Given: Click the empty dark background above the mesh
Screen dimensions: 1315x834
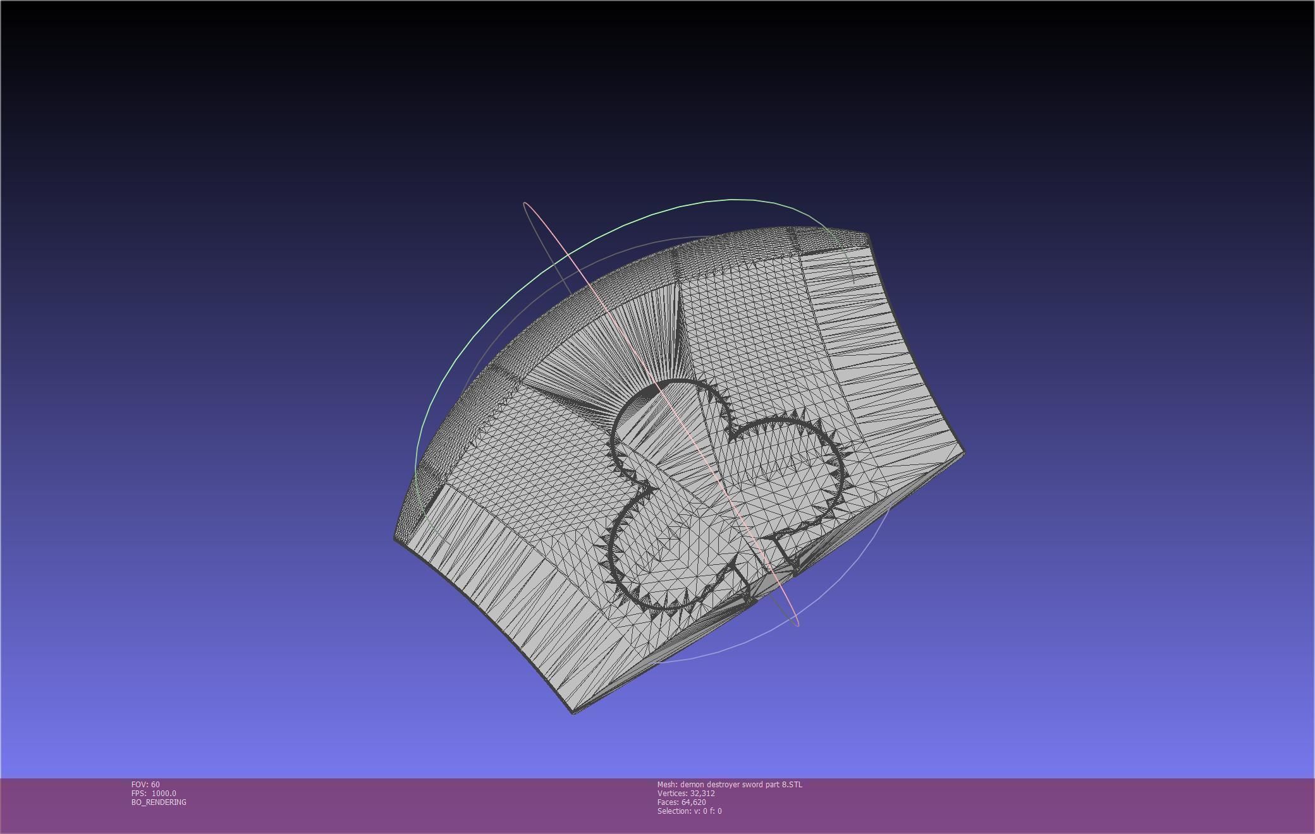Looking at the screenshot, I should pos(657,95).
